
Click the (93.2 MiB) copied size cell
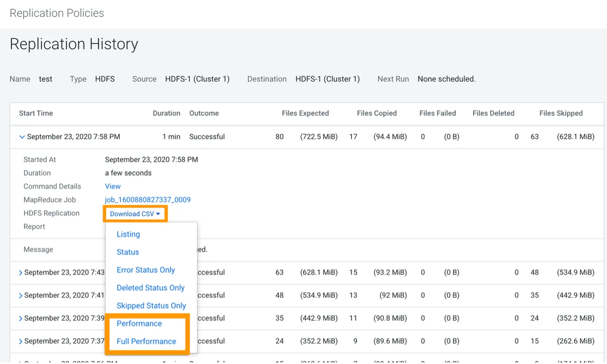pos(390,273)
